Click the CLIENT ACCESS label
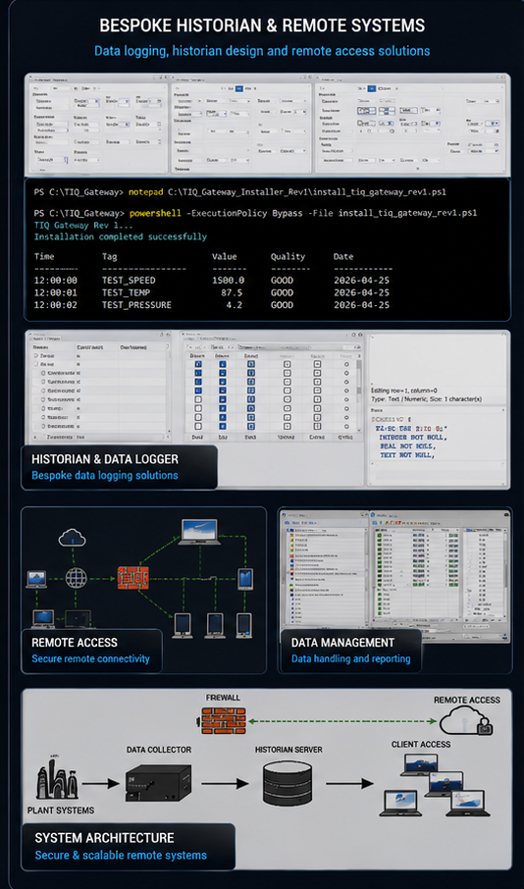 (x=421, y=744)
